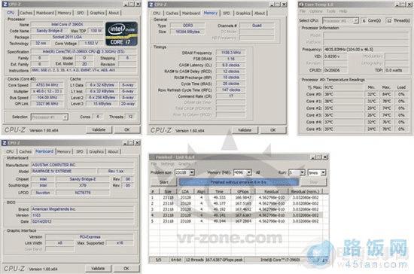This screenshot has width=414, height=274.
Task: Open SPD tab in the CPU-Z Memory window
Action: (227, 13)
